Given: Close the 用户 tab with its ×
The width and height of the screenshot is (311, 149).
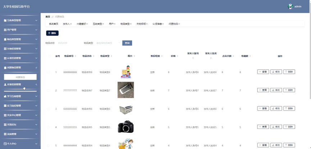Looking at the screenshot, I should coord(115,24).
